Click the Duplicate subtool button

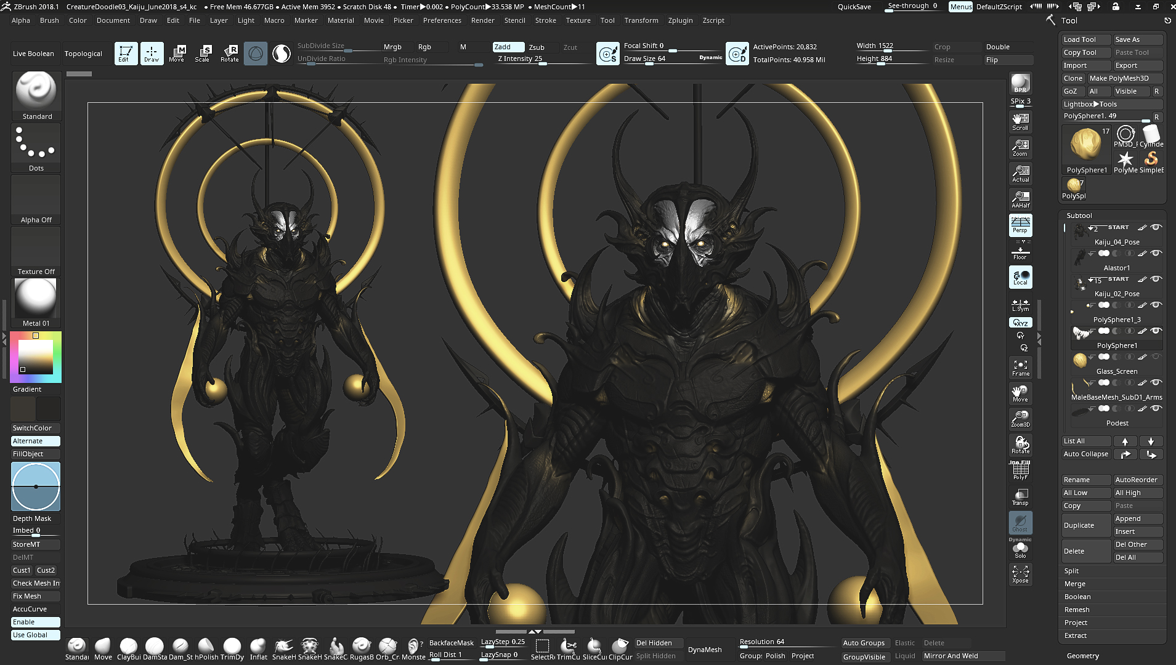click(x=1086, y=525)
